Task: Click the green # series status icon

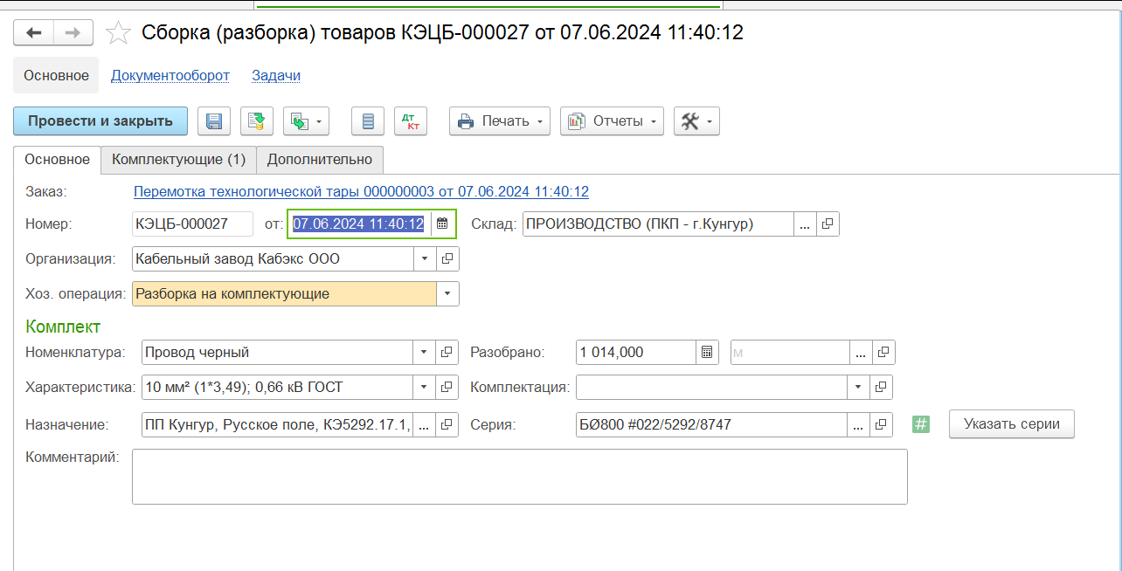Action: pos(920,424)
